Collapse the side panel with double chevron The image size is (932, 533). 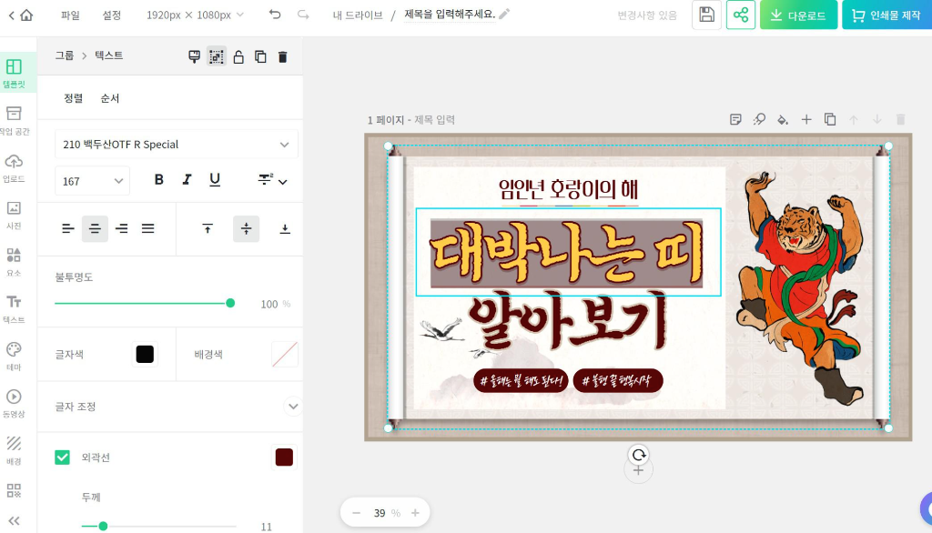point(14,521)
